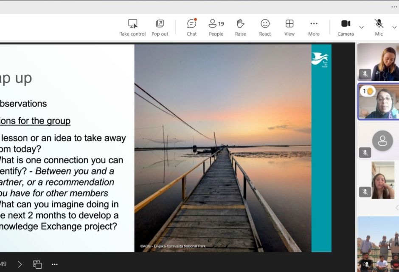Pop out the shared content
This screenshot has height=272, width=399.
click(x=160, y=27)
